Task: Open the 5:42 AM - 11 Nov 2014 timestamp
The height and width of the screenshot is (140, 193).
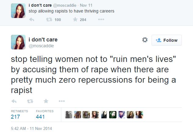Action: click(31, 128)
